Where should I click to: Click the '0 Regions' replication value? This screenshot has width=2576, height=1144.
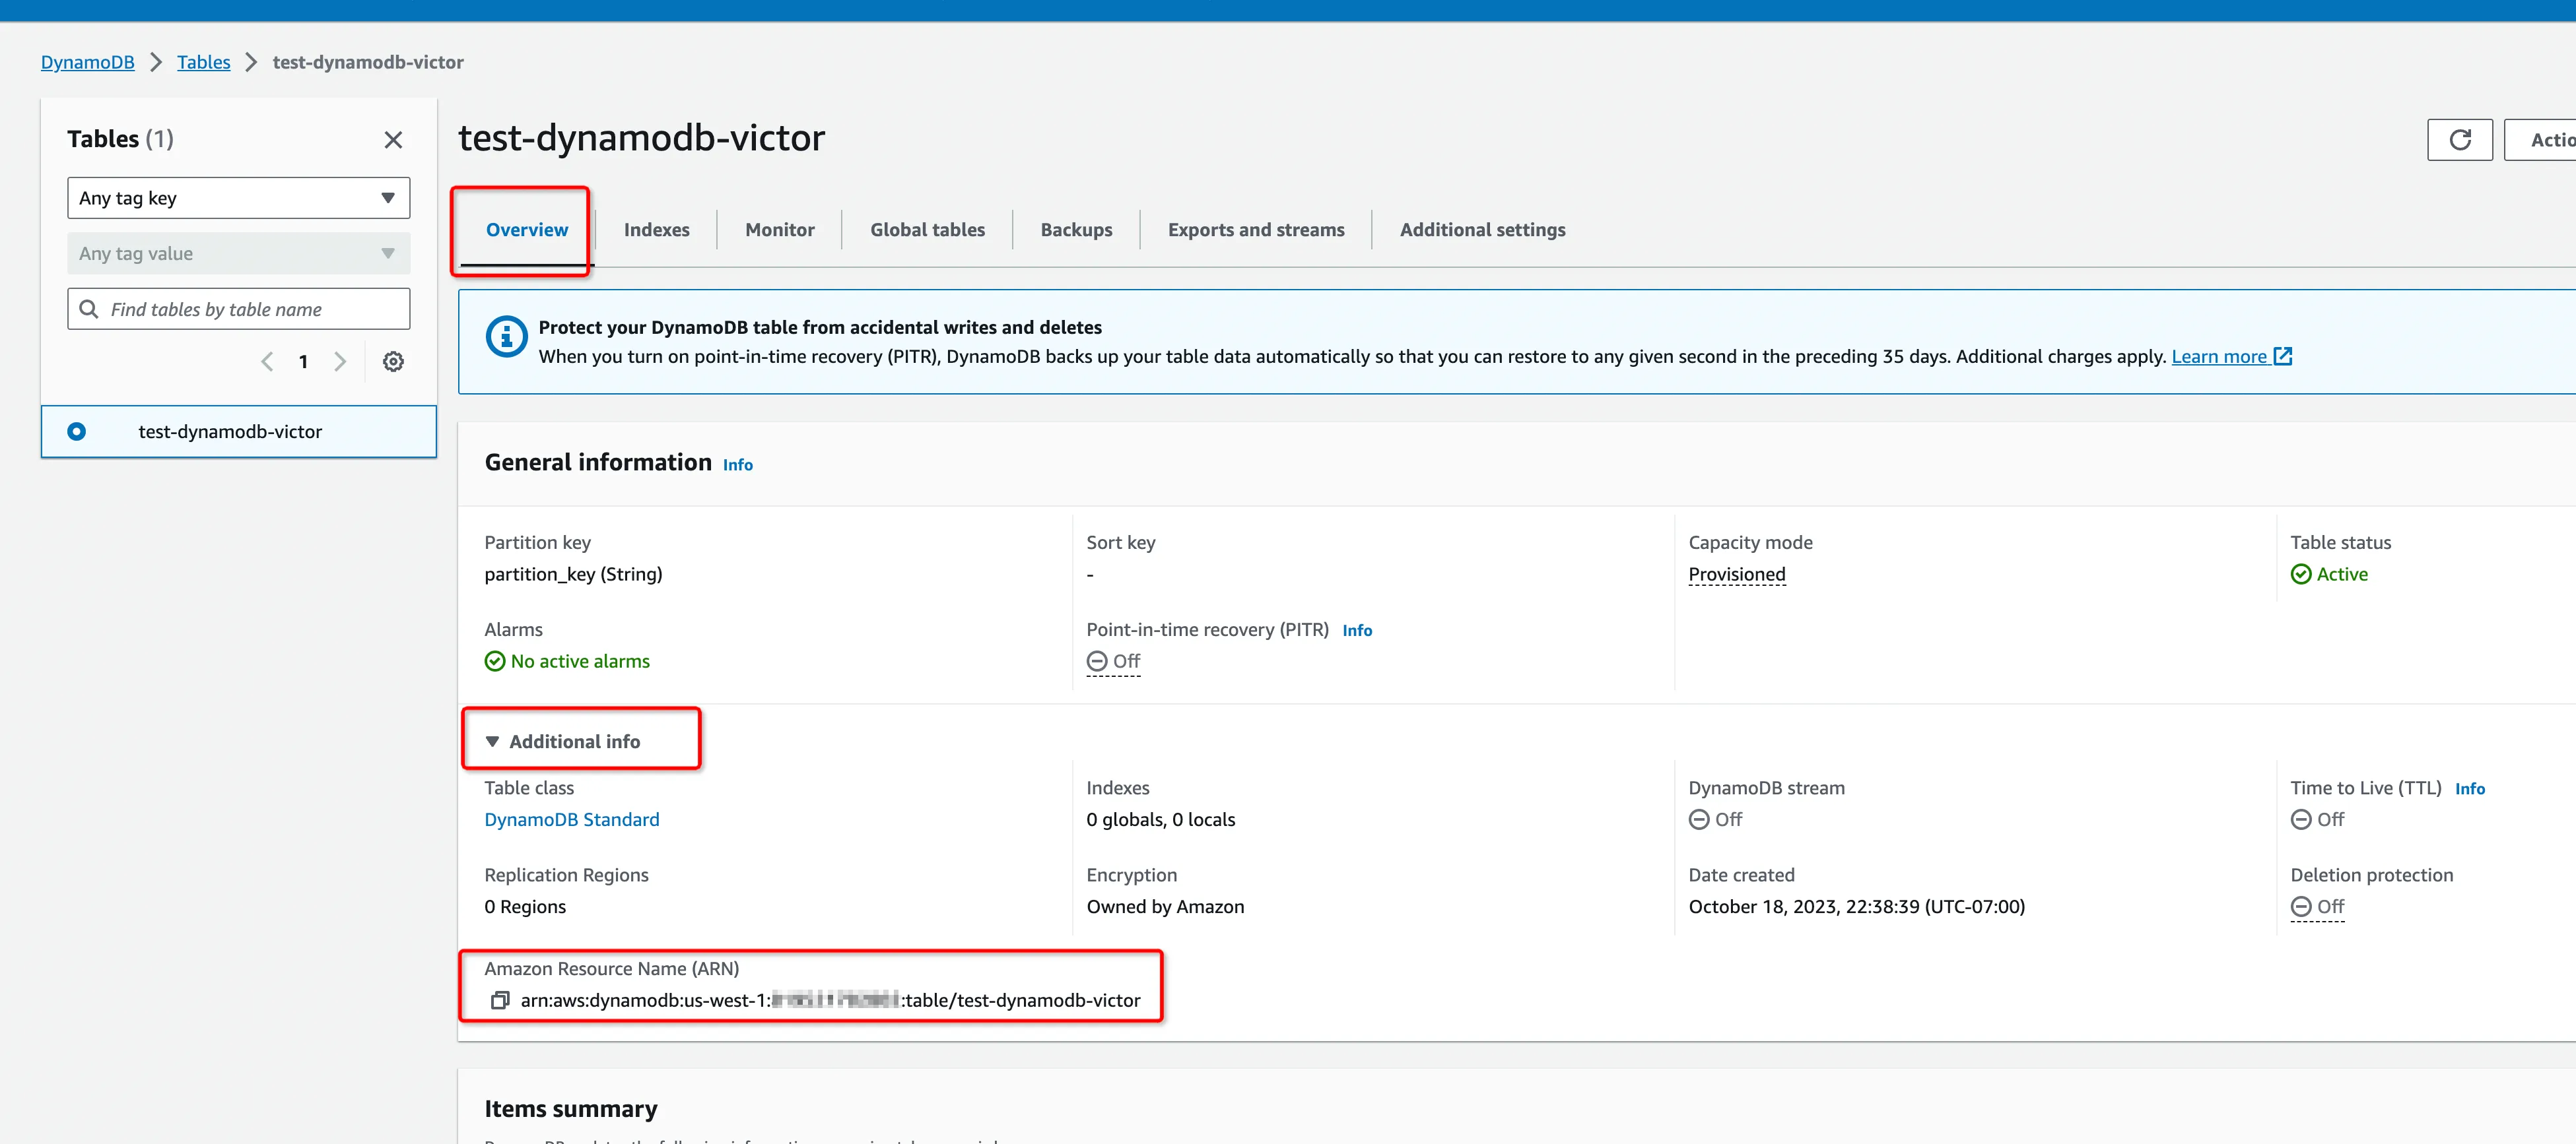(525, 906)
